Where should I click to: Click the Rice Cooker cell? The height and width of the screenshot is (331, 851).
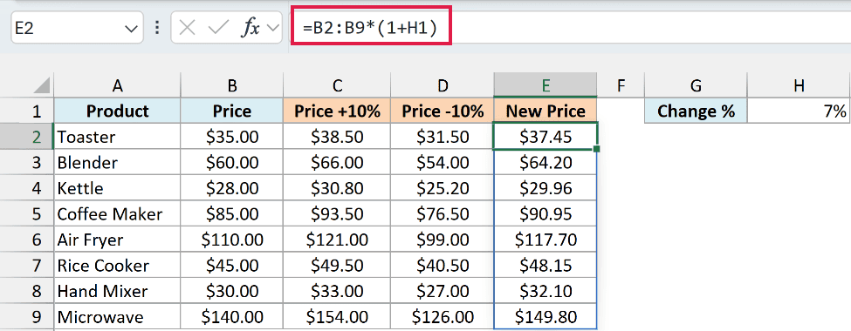click(117, 266)
